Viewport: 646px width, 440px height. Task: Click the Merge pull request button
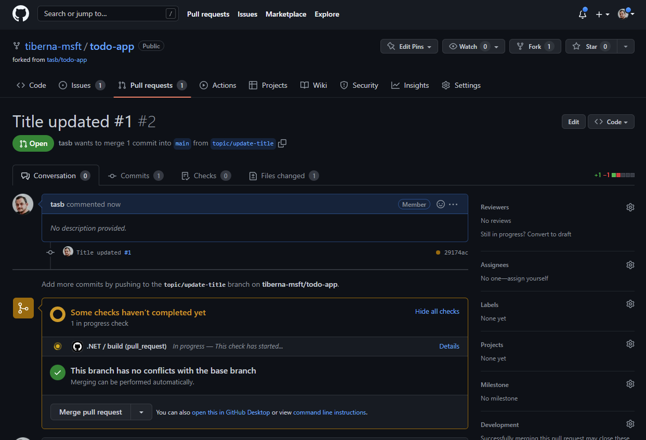91,412
